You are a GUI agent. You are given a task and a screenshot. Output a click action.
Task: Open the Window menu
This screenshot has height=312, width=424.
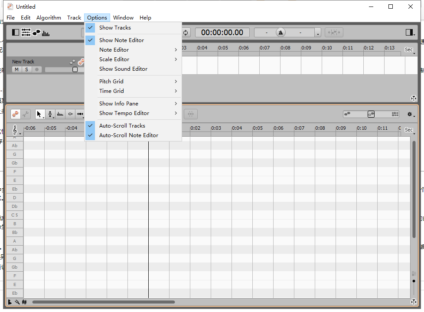point(123,18)
